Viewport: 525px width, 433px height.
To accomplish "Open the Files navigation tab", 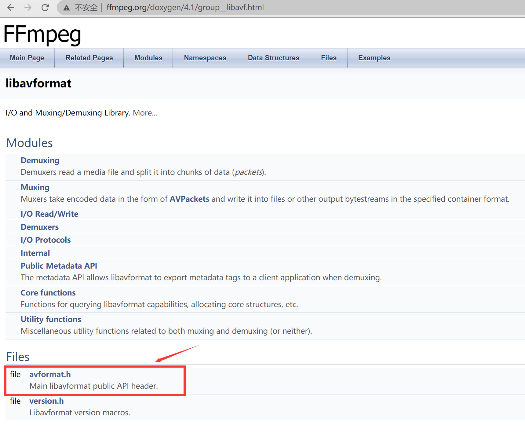I will (329, 58).
